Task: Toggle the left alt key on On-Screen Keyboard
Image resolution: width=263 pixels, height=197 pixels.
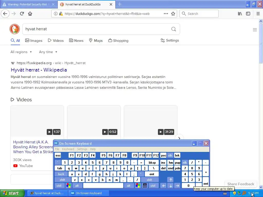Action: tap(77, 185)
